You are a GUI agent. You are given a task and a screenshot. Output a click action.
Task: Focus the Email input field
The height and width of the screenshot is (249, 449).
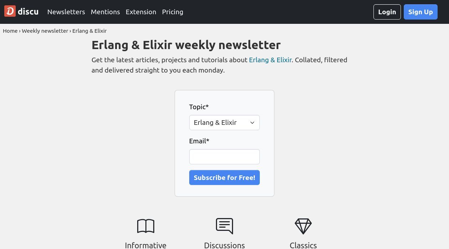click(x=224, y=157)
